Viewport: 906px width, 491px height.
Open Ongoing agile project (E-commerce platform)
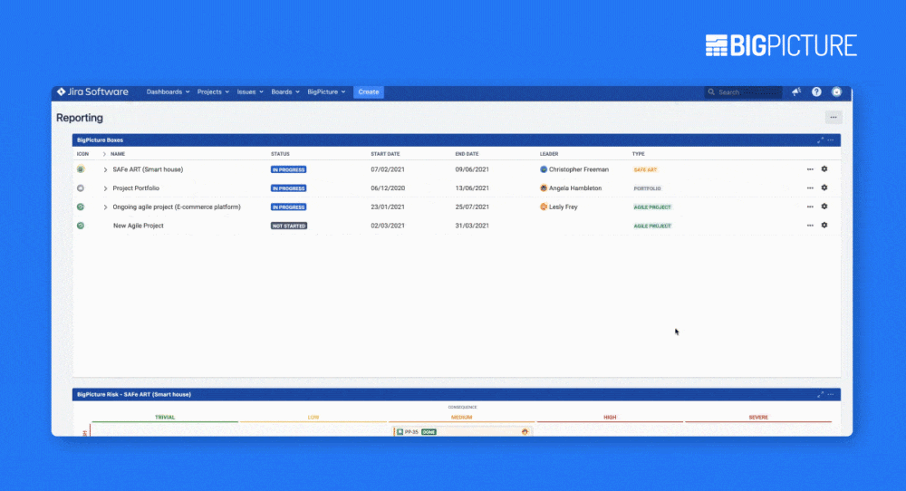point(177,207)
